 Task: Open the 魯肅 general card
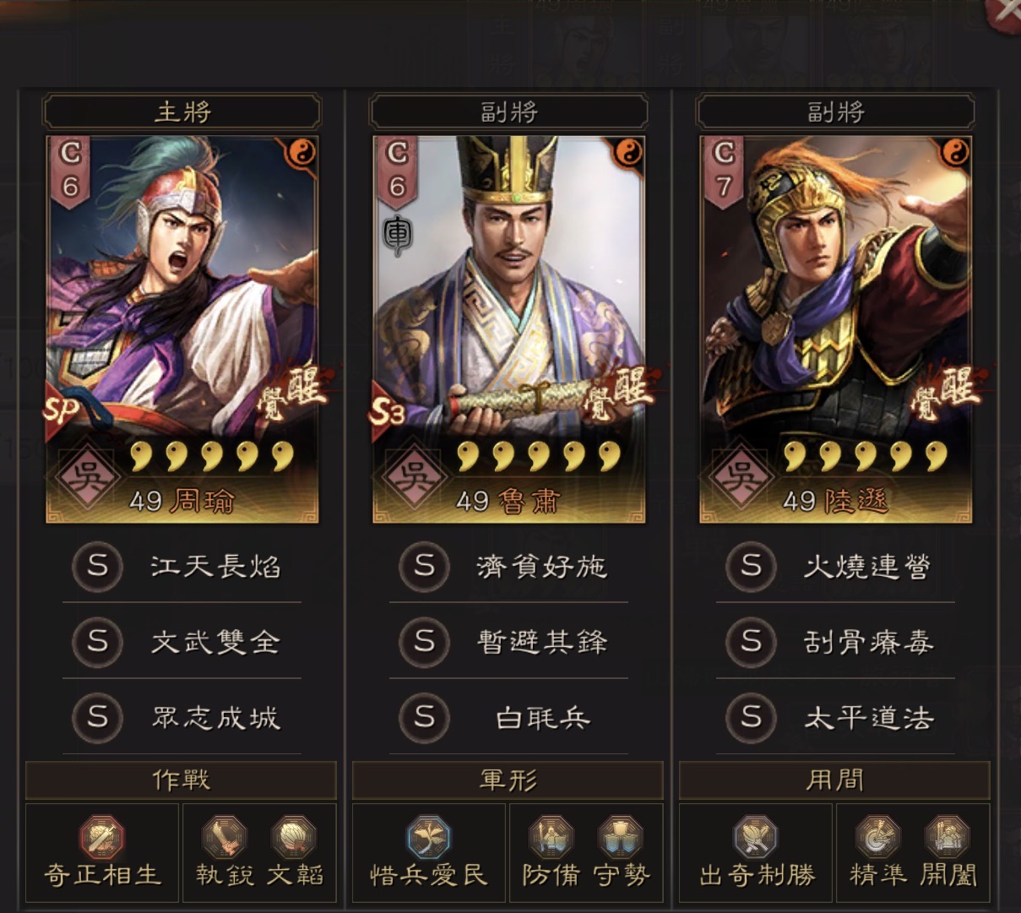tap(508, 329)
